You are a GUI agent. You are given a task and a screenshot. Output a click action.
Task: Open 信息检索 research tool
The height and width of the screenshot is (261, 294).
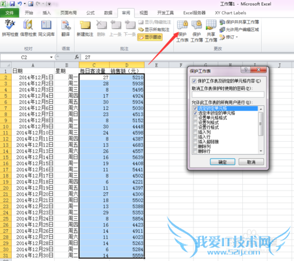click(28, 28)
